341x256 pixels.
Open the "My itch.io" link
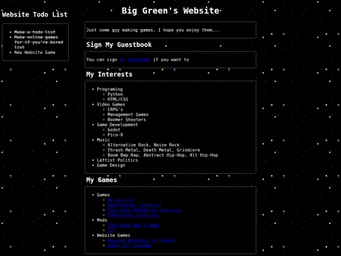tap(120, 200)
